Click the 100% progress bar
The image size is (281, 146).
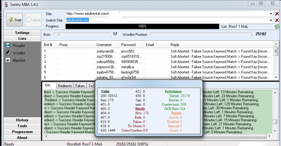pos(142,26)
